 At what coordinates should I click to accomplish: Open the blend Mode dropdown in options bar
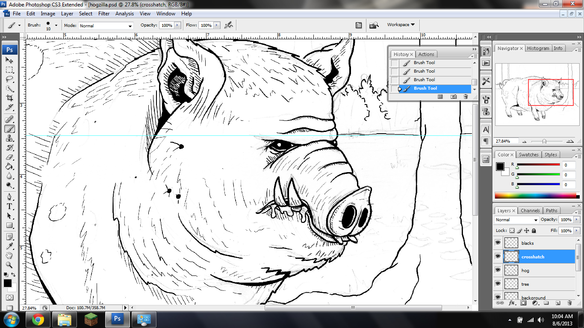click(105, 25)
